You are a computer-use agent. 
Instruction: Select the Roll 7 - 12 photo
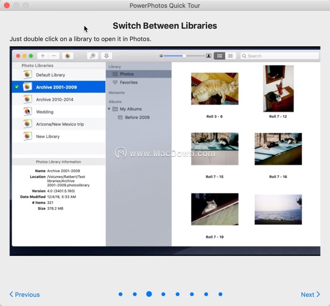point(278,89)
